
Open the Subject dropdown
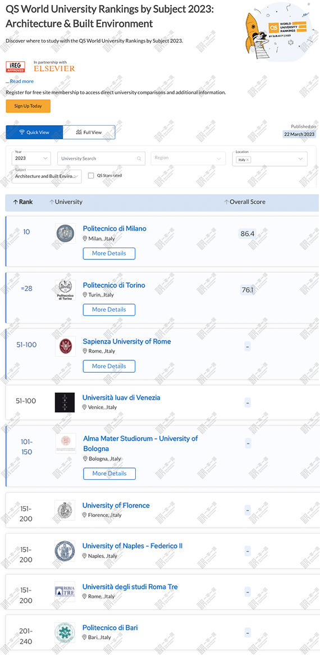pyautogui.click(x=47, y=176)
